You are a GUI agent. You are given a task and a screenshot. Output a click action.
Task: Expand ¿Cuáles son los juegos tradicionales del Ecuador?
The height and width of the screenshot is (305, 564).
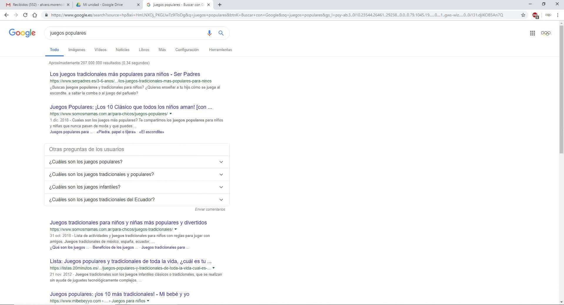(137, 200)
